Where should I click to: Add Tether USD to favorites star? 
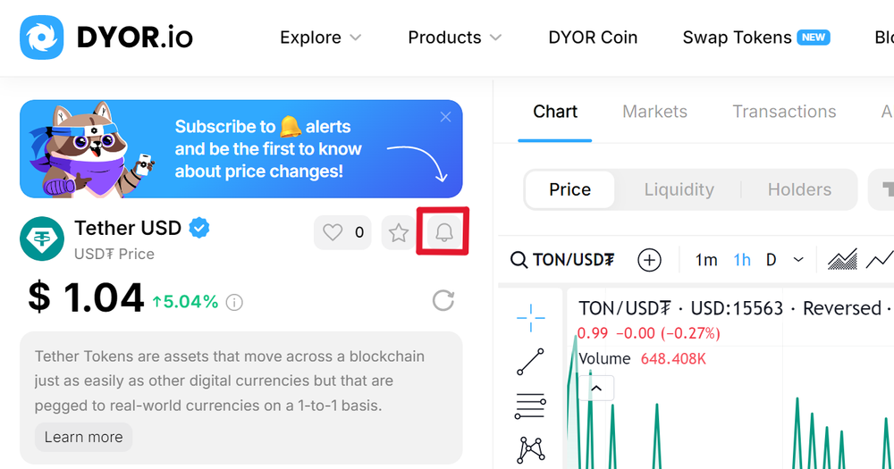(x=399, y=232)
